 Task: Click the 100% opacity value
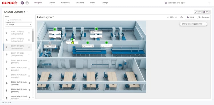click(192, 17)
